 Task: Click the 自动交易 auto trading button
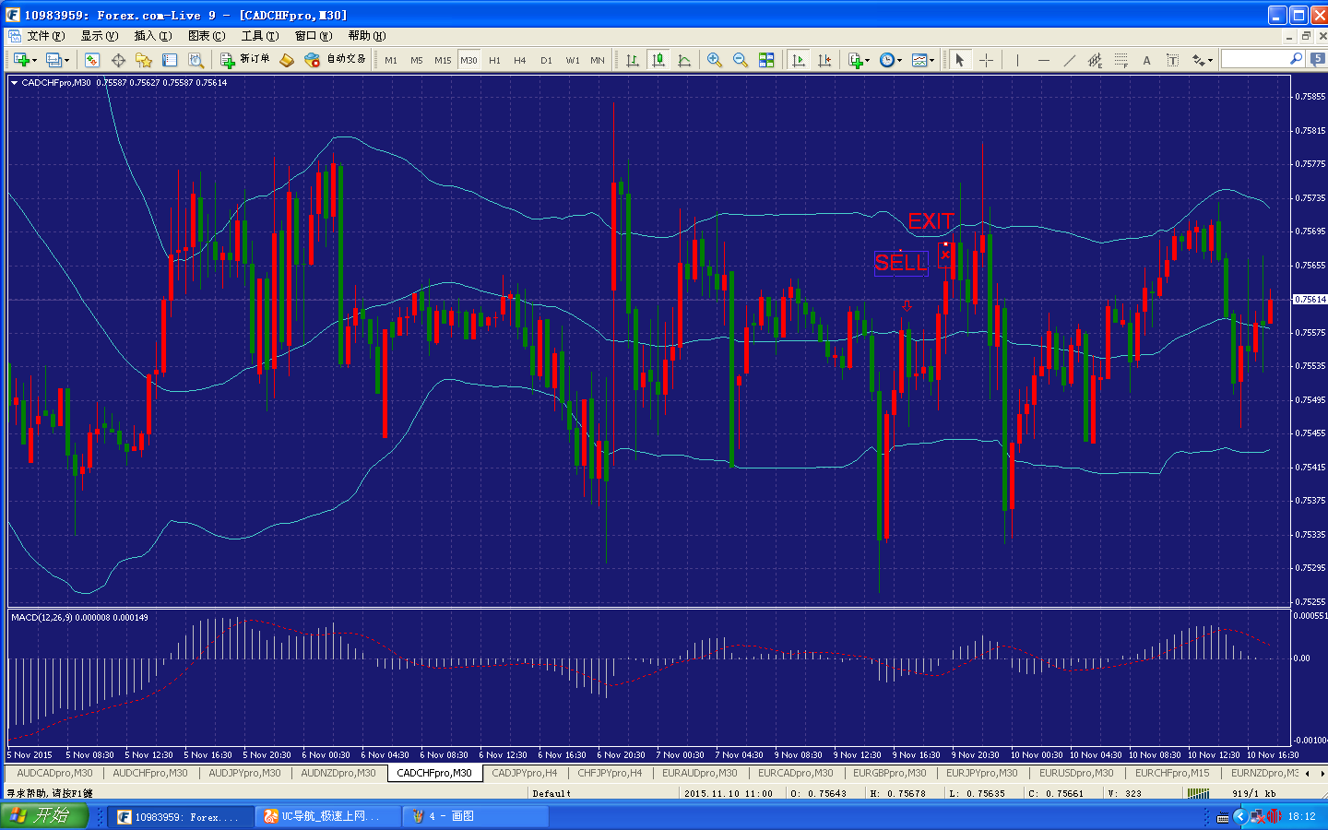[335, 60]
